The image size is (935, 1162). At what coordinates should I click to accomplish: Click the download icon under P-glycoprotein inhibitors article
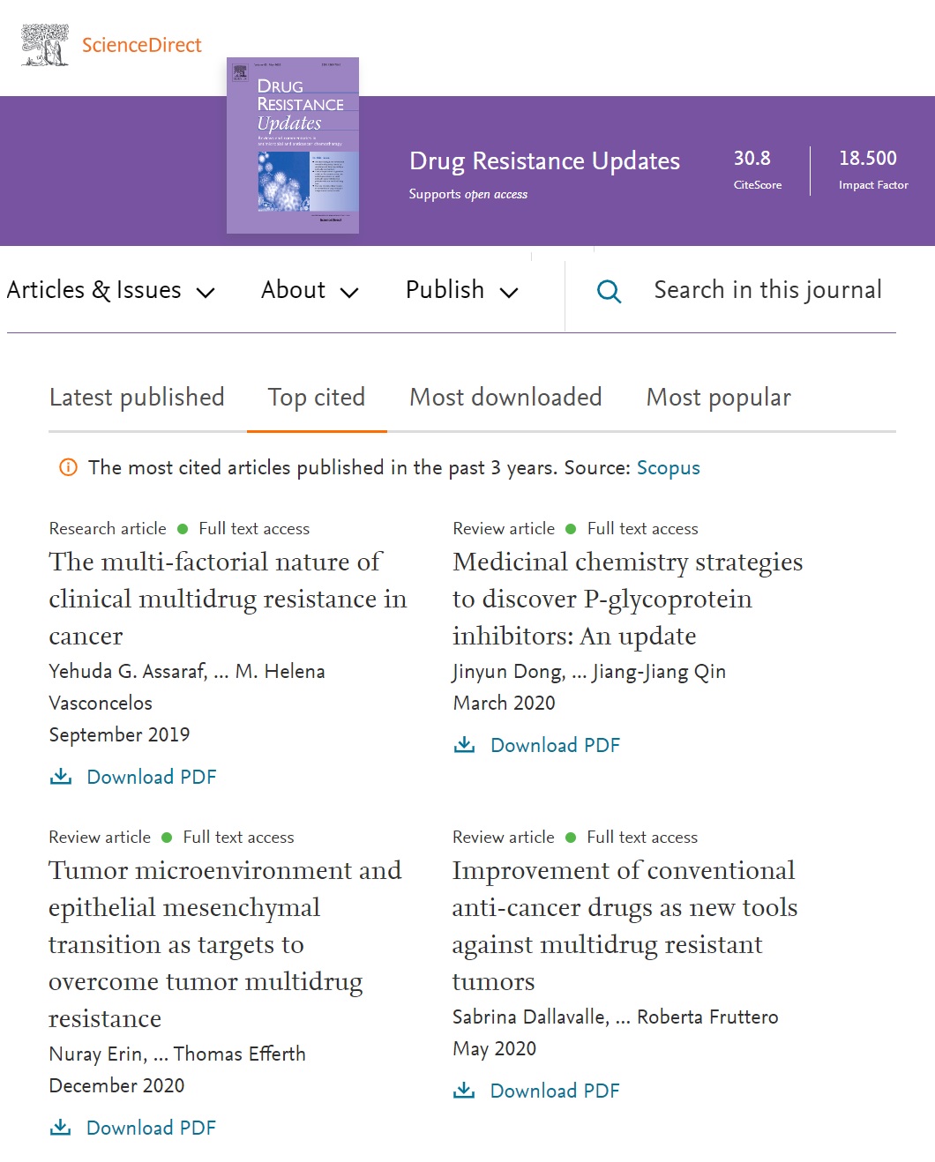tap(463, 744)
